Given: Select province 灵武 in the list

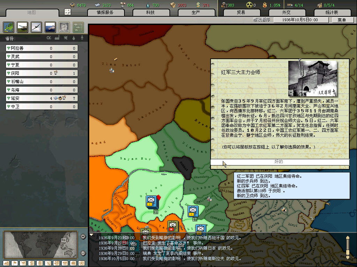Looking at the screenshot, I should [42, 56].
